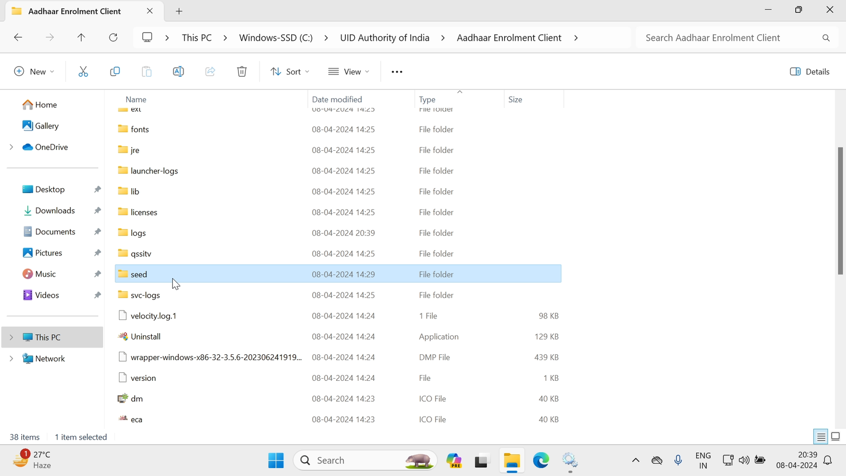Click the Copy icon in toolbar
Viewport: 846px width, 476px height.
point(115,71)
